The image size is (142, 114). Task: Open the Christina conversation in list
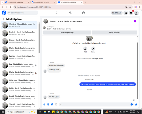[19, 25]
